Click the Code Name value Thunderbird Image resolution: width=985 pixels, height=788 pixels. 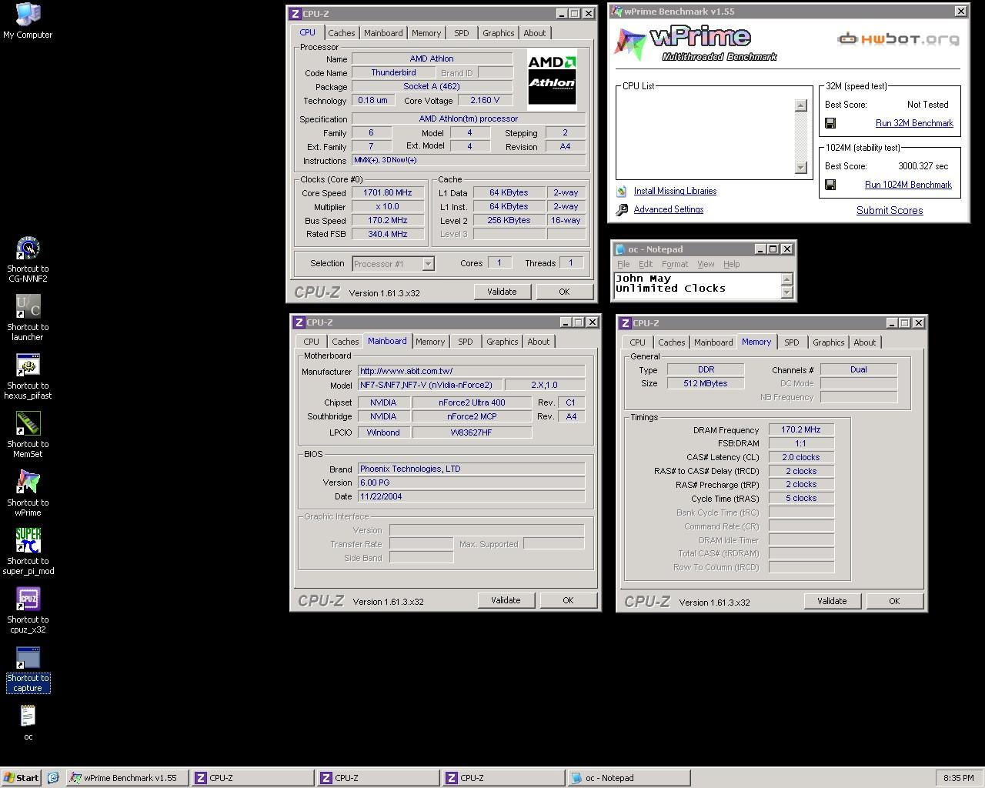point(393,72)
